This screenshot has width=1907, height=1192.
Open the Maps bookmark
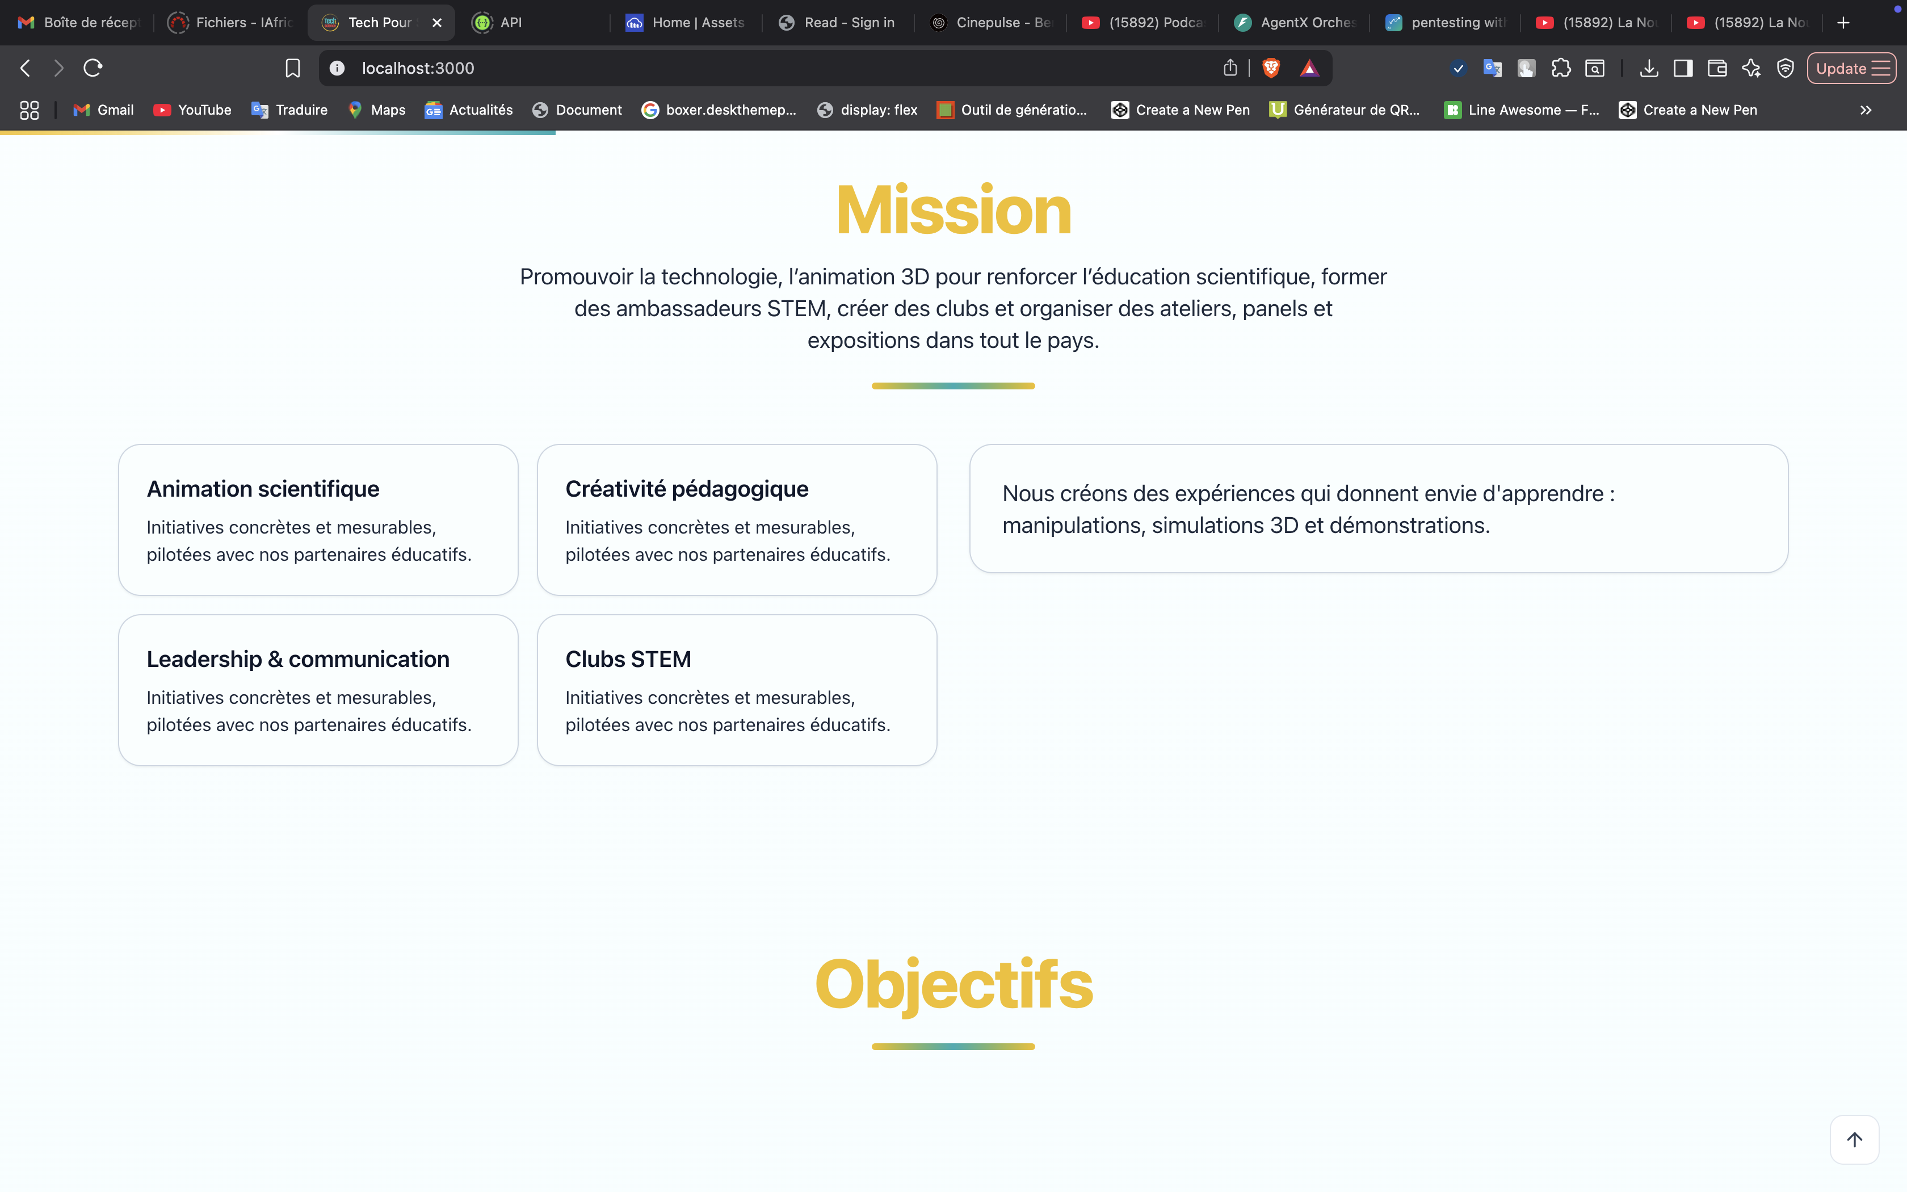click(x=377, y=110)
